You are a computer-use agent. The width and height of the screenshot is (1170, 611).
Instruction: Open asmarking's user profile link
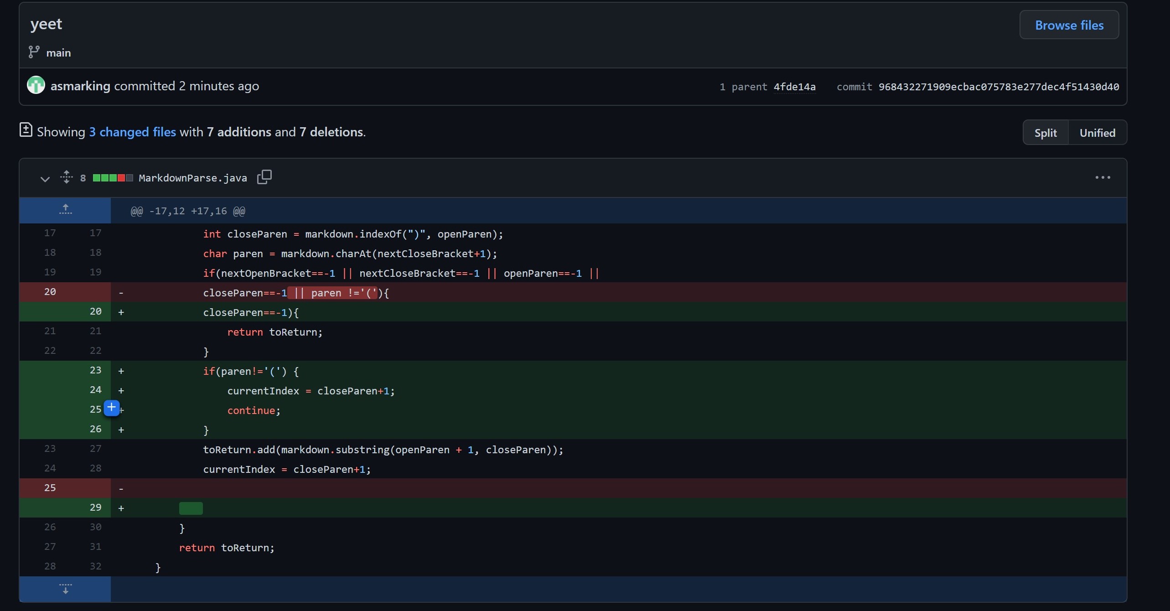80,86
